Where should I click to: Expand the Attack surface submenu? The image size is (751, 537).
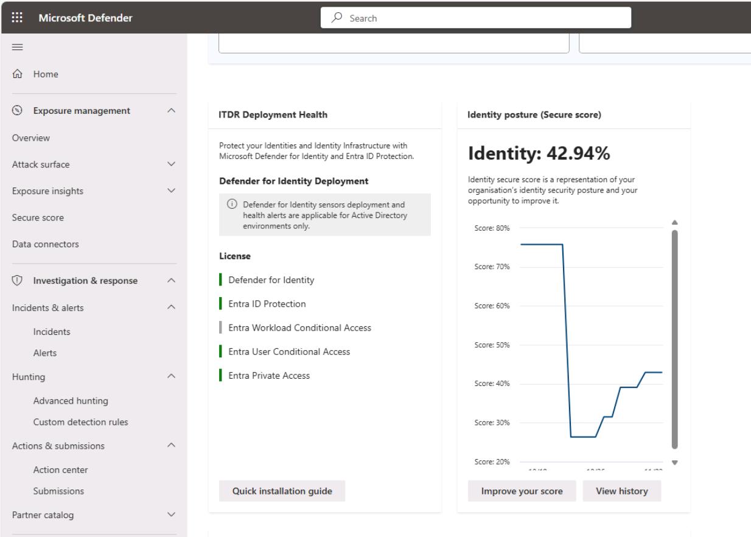pos(171,164)
